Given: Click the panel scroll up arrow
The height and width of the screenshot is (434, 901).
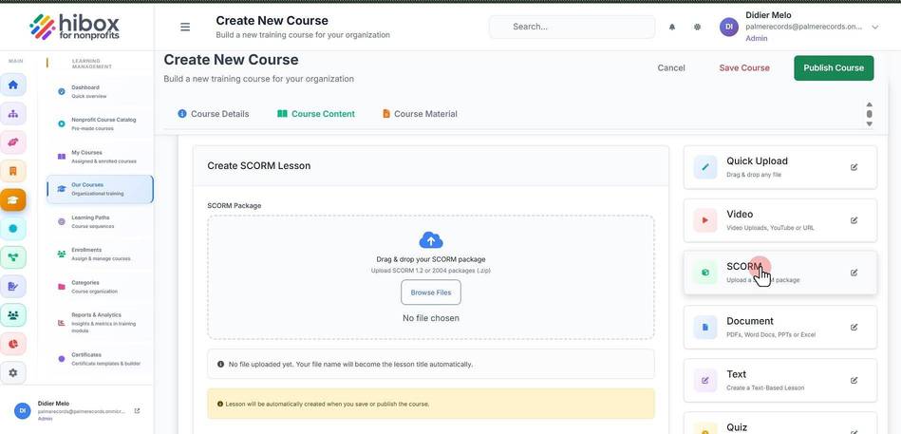Looking at the screenshot, I should [869, 104].
